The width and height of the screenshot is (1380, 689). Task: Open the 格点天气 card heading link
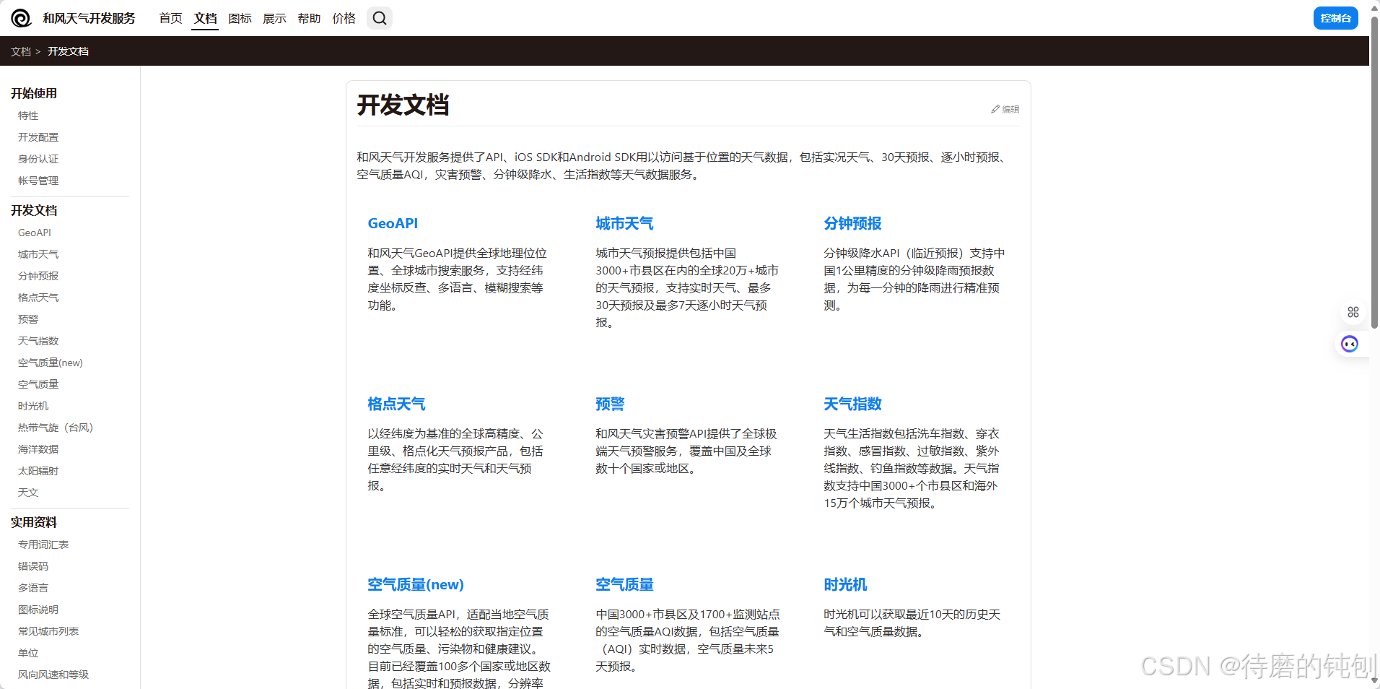(x=396, y=404)
